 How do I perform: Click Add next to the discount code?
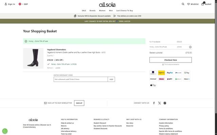(111, 79)
